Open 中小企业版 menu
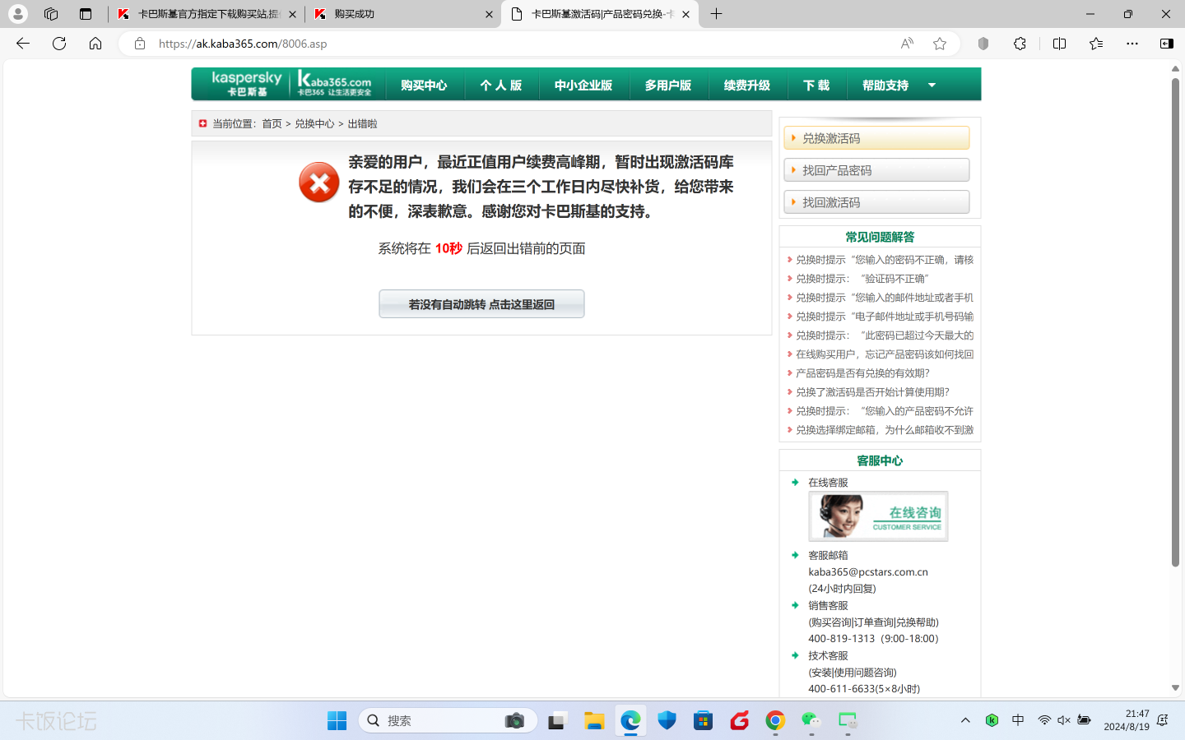 pos(583,86)
